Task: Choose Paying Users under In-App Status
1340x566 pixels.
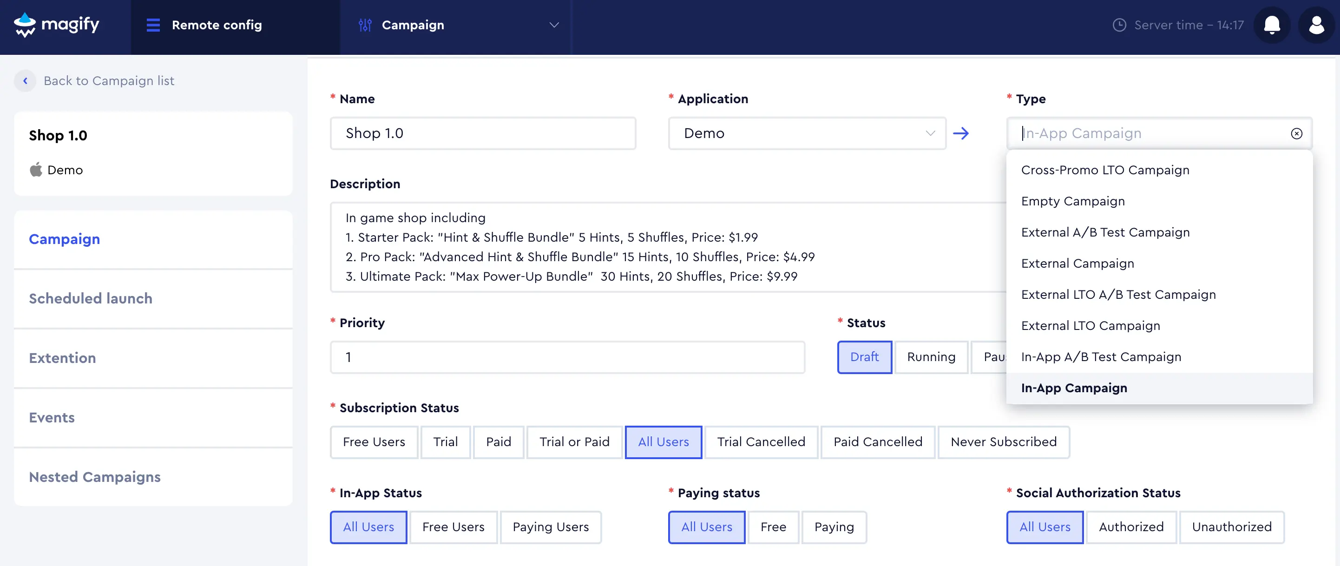Action: [x=550, y=527]
